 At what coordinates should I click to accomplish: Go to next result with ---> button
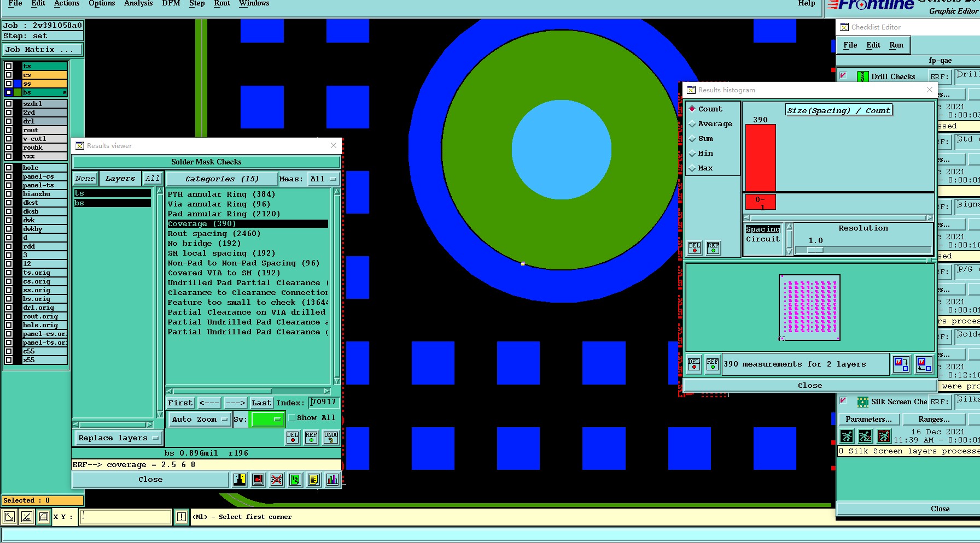point(236,403)
